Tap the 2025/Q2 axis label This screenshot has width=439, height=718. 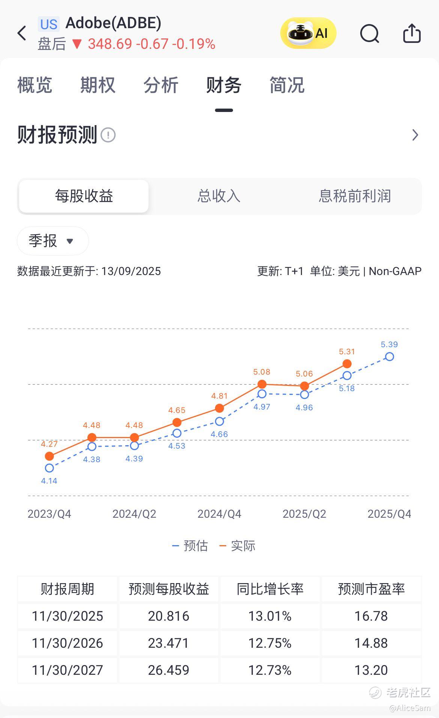304,514
